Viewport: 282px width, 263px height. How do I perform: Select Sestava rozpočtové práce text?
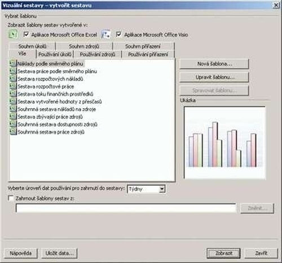tap(46, 86)
